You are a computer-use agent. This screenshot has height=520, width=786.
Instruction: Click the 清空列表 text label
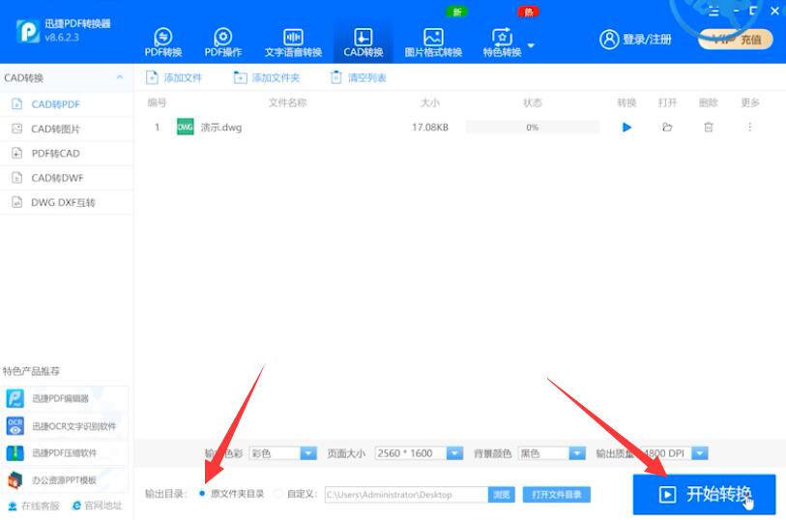[x=367, y=78]
